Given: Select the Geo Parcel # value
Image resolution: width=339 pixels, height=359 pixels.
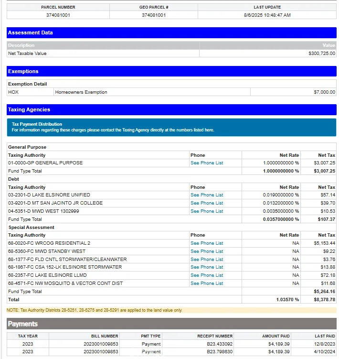Looking at the screenshot, I should click(154, 15).
